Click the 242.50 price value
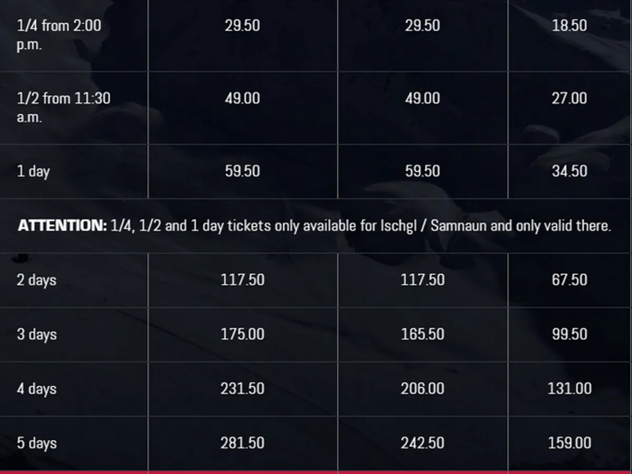 tap(422, 443)
